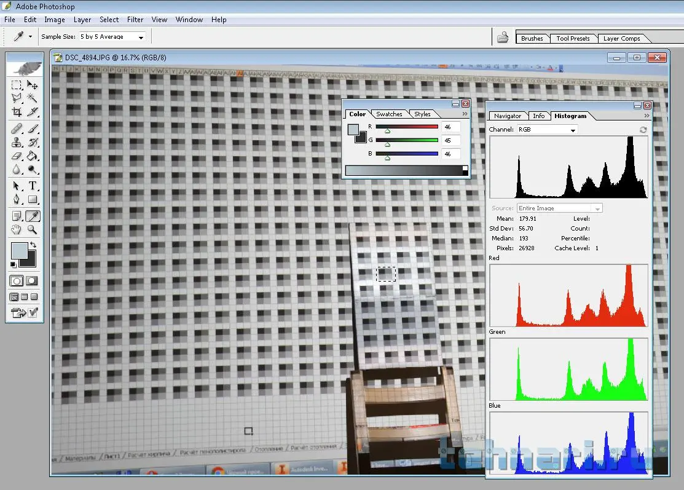This screenshot has height=490, width=684.
Task: Click the histogram refresh icon
Action: click(643, 130)
